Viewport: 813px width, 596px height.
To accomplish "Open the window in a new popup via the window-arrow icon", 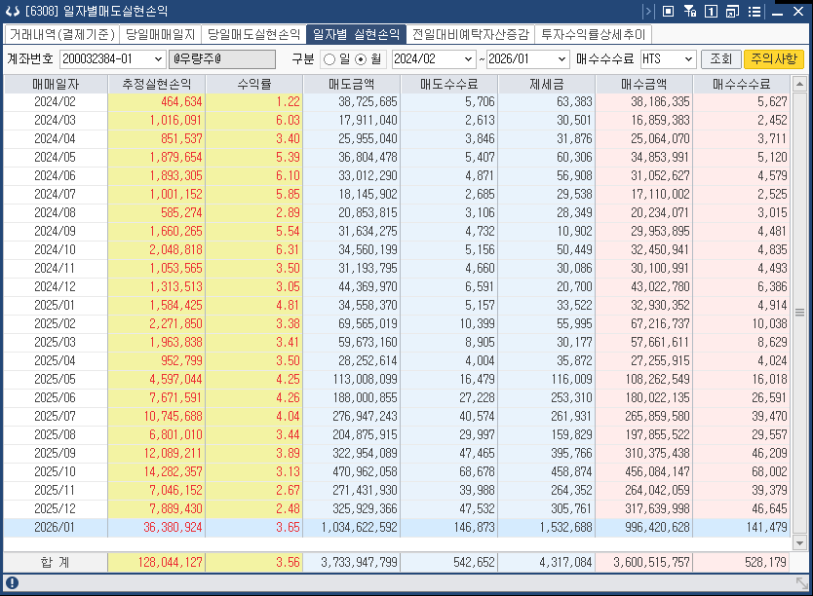I will pos(733,11).
